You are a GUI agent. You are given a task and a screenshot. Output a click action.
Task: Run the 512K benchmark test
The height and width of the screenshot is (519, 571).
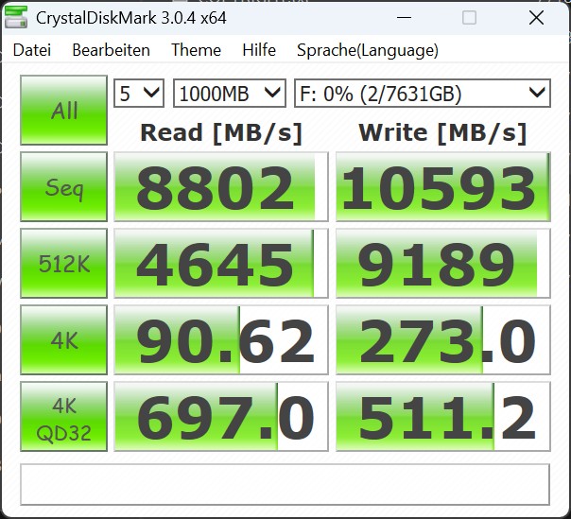[64, 264]
